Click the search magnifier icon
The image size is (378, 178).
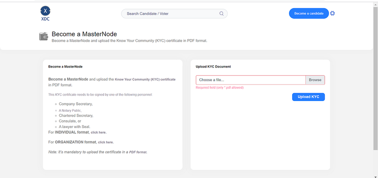(222, 14)
